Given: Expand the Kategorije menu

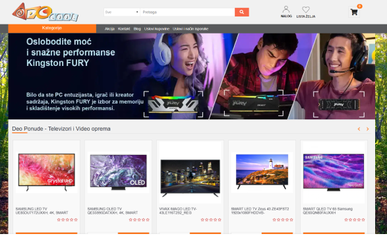Looking at the screenshot, I should coord(52,28).
